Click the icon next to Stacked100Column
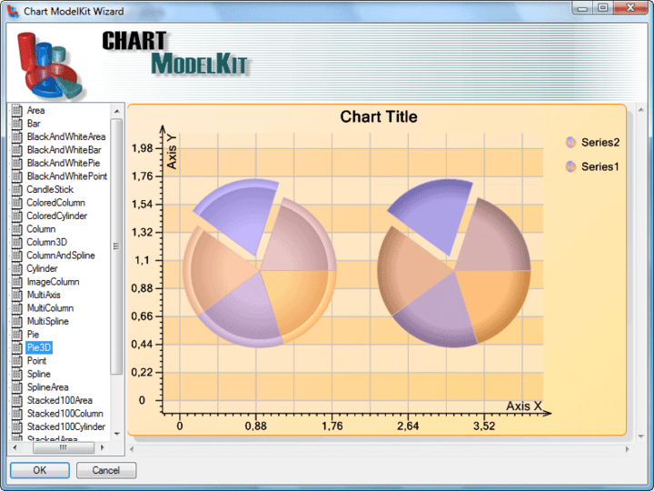This screenshot has width=654, height=491. 17,414
